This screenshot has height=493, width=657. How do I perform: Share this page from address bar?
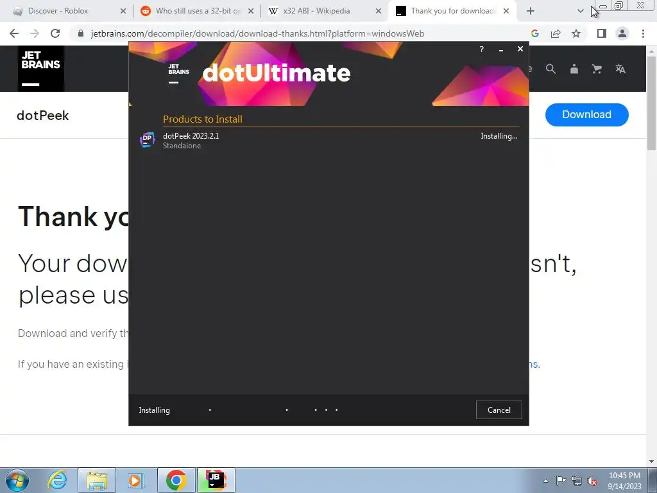pyautogui.click(x=556, y=33)
